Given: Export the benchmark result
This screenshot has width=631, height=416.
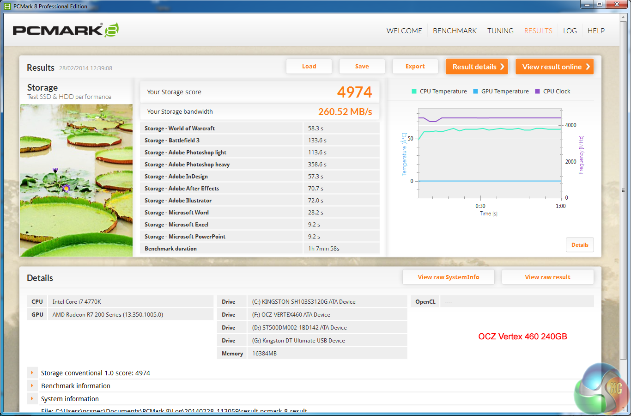Looking at the screenshot, I should (x=415, y=67).
